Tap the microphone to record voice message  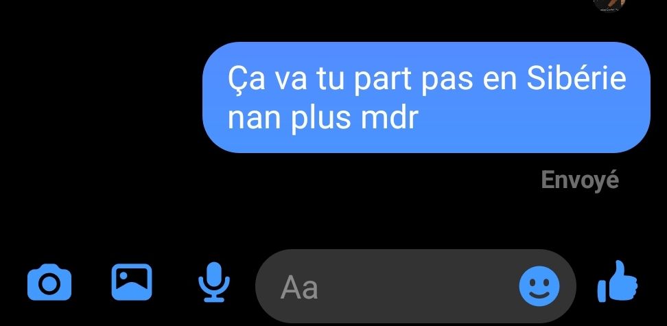pyautogui.click(x=214, y=282)
